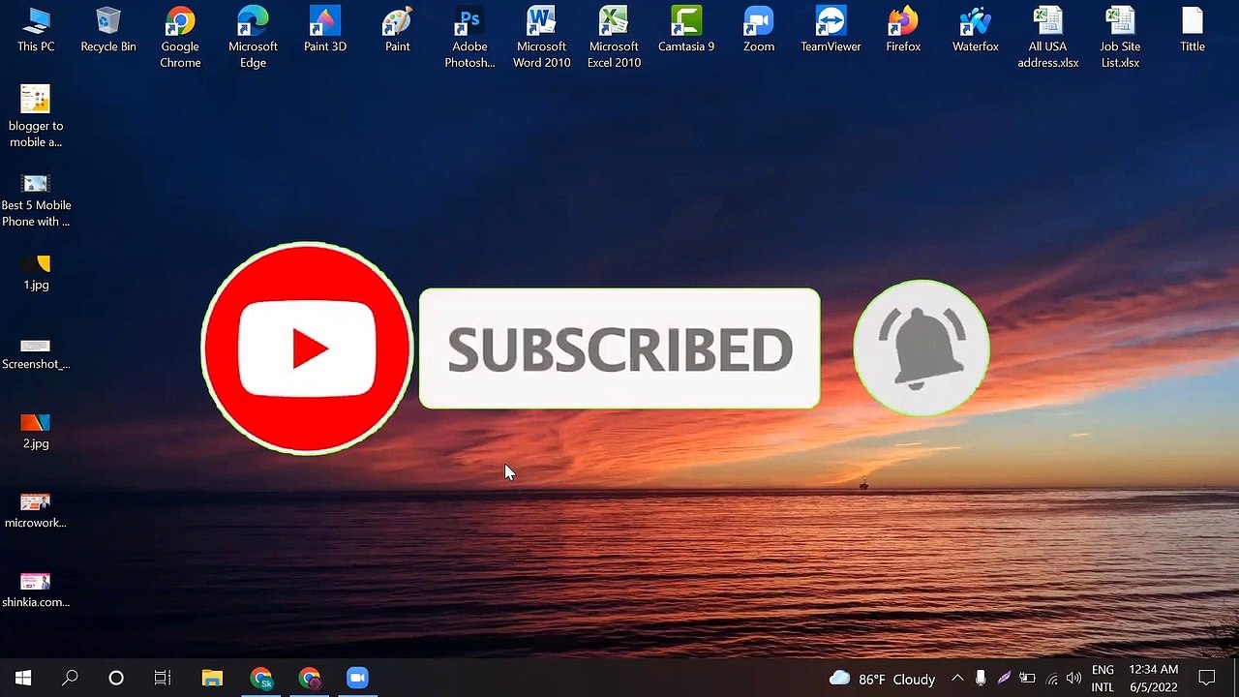This screenshot has width=1239, height=697.
Task: Switch to Chrome window with purple profile badge
Action: point(310,679)
